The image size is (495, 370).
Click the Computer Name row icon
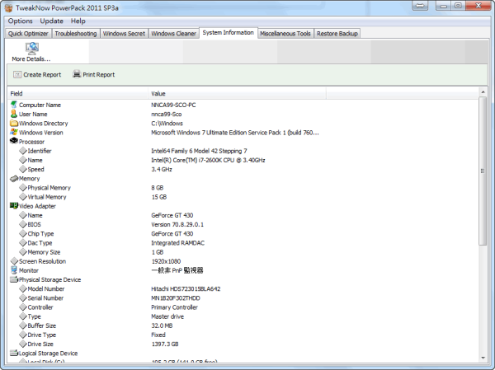click(13, 105)
